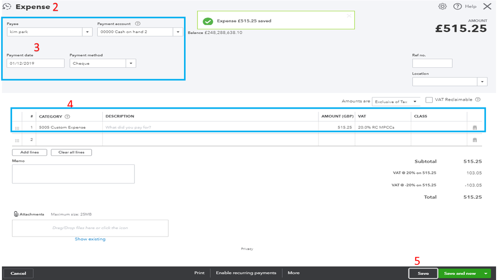This screenshot has height=280, width=498.
Task: Click the Payment account field
Action: click(x=135, y=32)
